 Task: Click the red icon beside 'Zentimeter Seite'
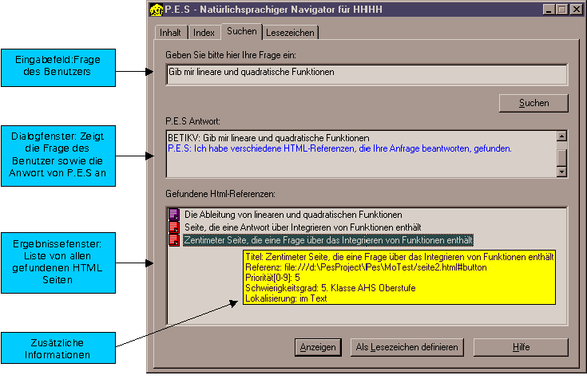pos(173,239)
